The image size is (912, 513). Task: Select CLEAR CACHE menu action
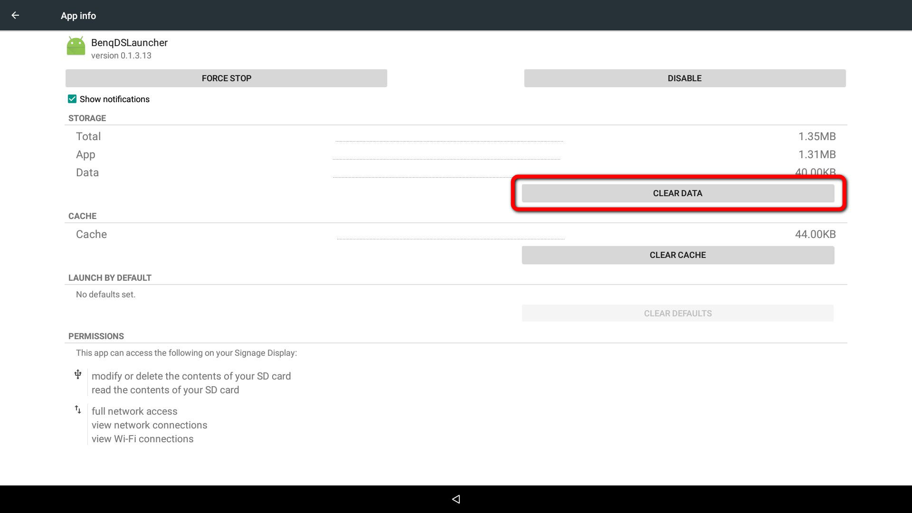pos(678,255)
